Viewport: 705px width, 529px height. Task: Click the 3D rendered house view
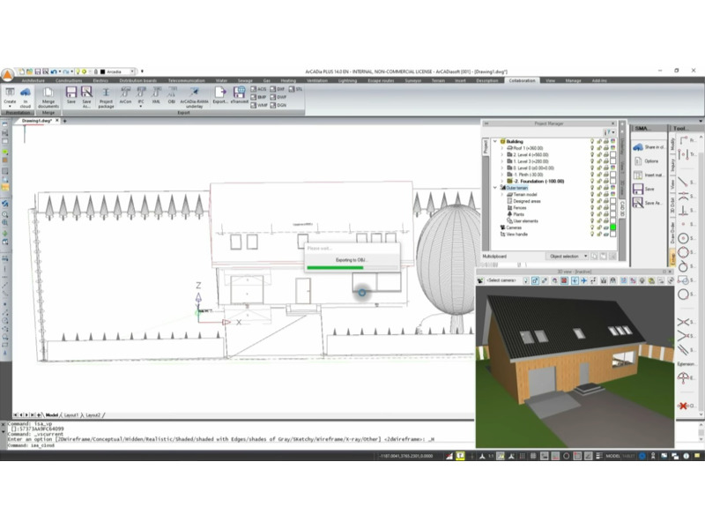point(575,367)
